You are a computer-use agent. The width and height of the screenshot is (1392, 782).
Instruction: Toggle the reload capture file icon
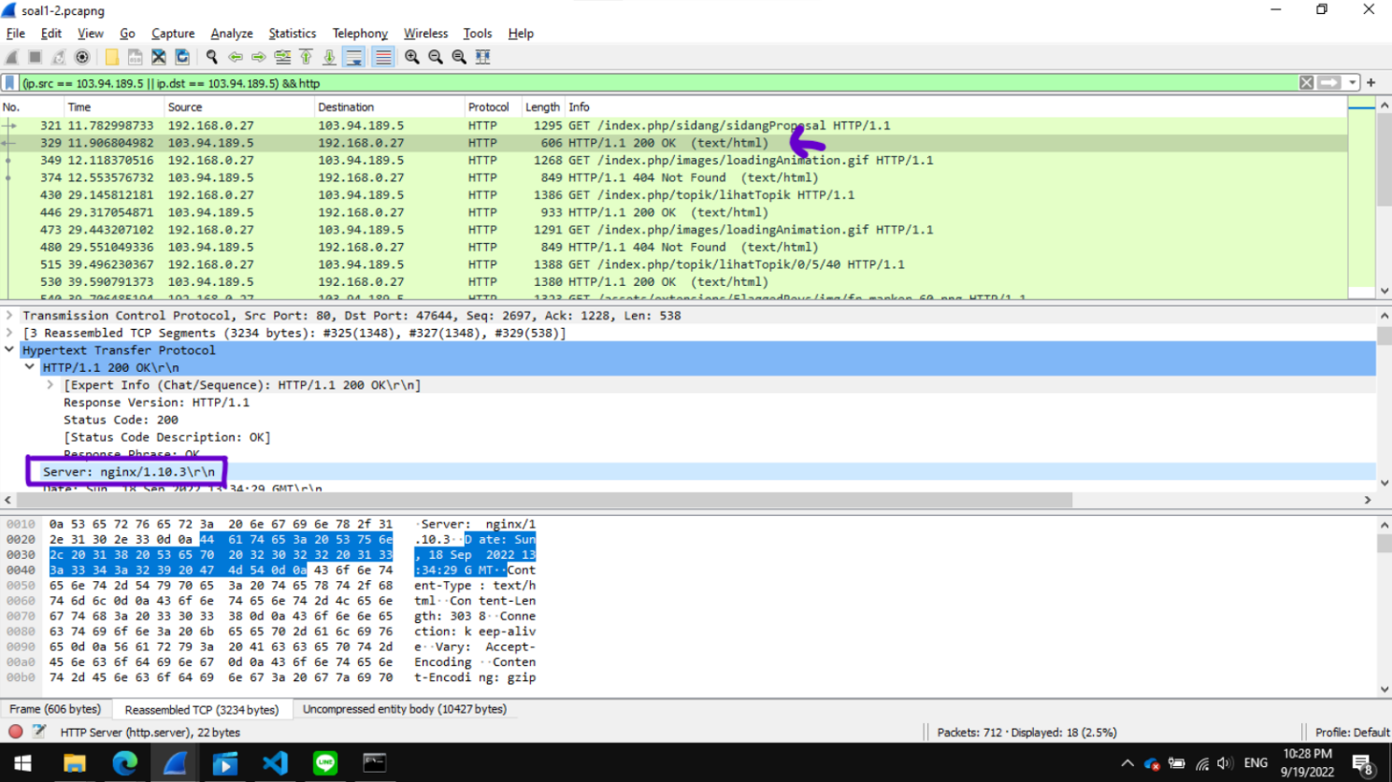pyautogui.click(x=181, y=57)
